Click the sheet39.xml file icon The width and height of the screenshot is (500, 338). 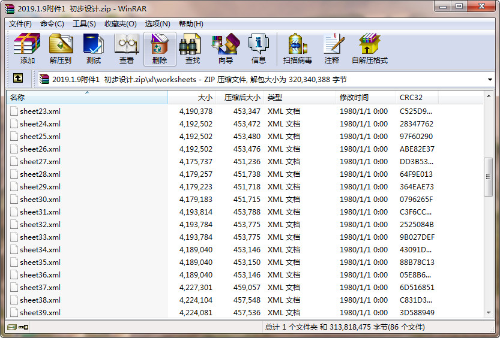(14, 313)
